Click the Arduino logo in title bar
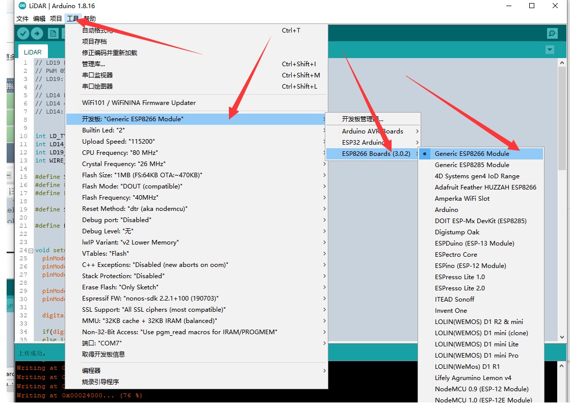The image size is (570, 405). (x=22, y=6)
